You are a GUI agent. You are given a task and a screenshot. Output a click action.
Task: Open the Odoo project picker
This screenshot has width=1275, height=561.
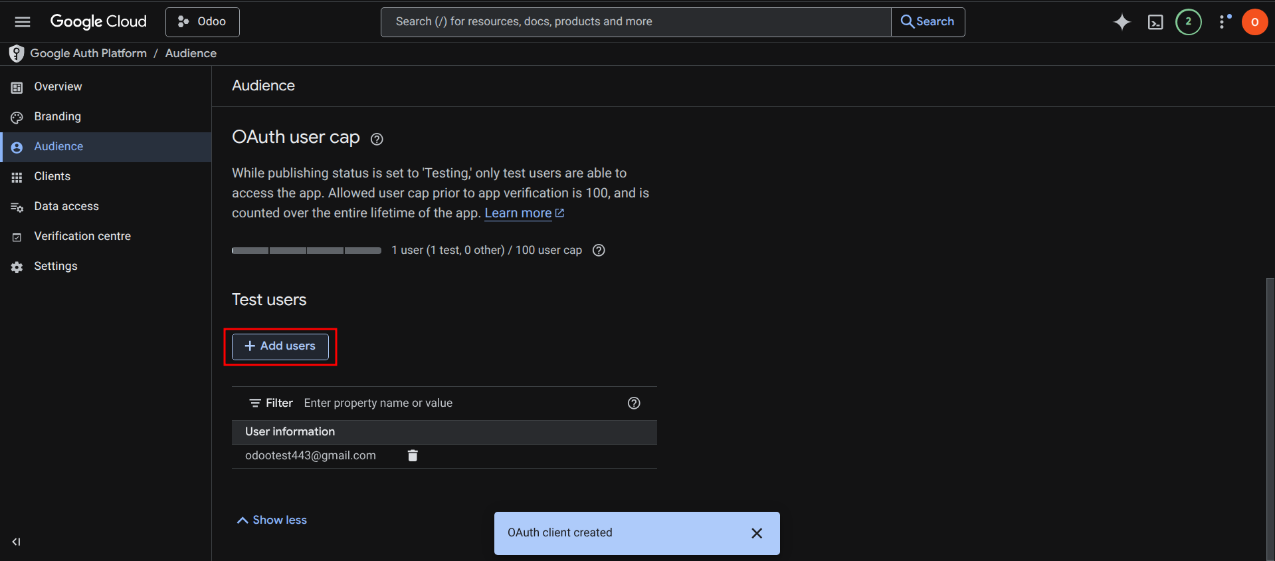tap(202, 22)
